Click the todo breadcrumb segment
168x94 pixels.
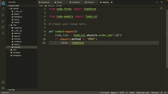[x=41, y=6]
